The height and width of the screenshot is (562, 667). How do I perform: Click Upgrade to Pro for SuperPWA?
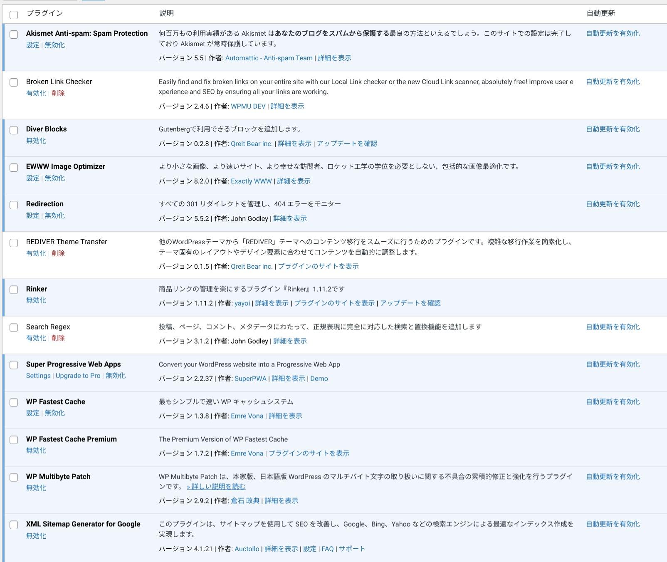pyautogui.click(x=78, y=376)
